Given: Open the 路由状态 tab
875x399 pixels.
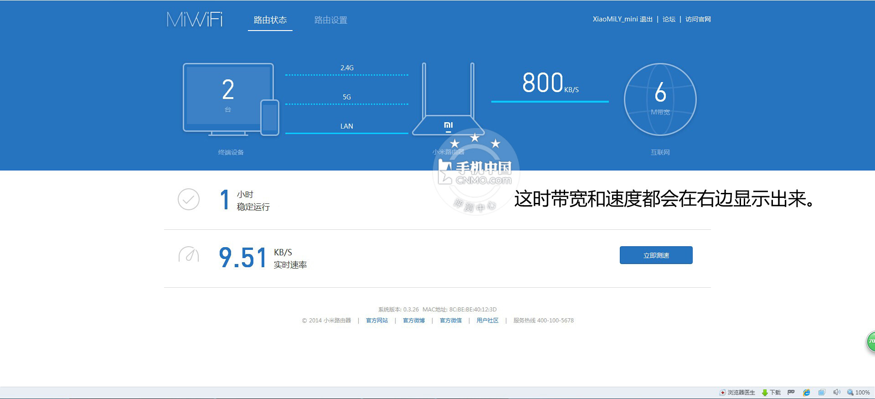Looking at the screenshot, I should click(270, 20).
